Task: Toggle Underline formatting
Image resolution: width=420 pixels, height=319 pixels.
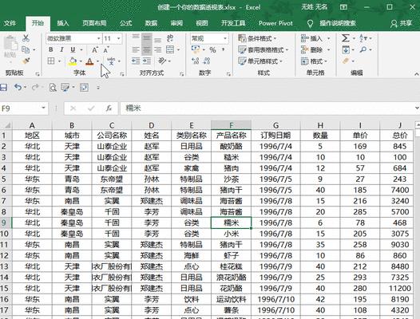Action: point(73,49)
